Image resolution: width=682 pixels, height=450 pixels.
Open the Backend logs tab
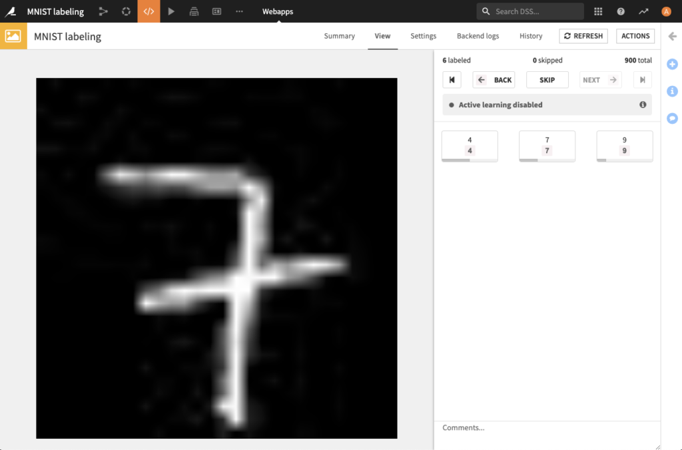point(478,36)
